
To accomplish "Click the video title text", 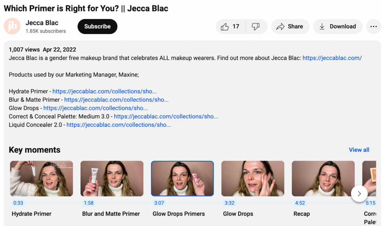I will click(86, 8).
